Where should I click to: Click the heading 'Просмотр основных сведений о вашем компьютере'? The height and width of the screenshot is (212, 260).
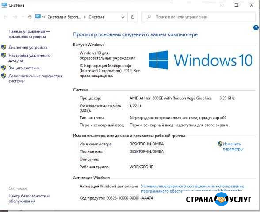point(135,34)
